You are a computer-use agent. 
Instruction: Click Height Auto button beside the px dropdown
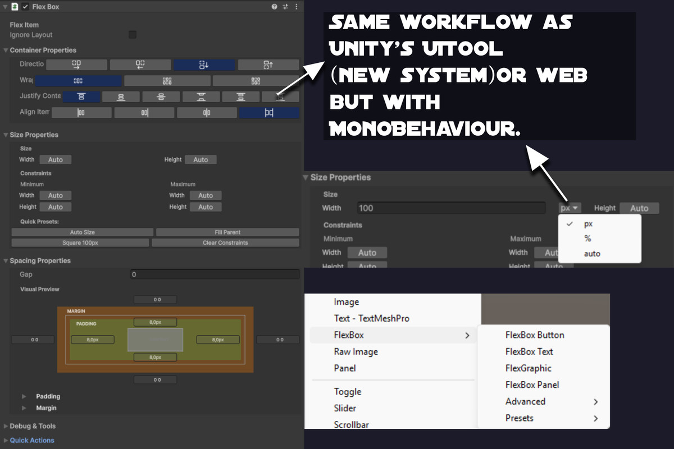pyautogui.click(x=639, y=208)
